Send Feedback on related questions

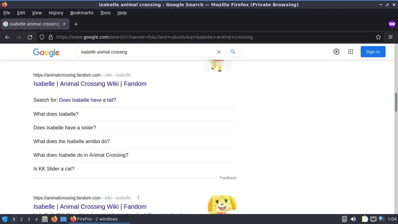click(x=228, y=178)
